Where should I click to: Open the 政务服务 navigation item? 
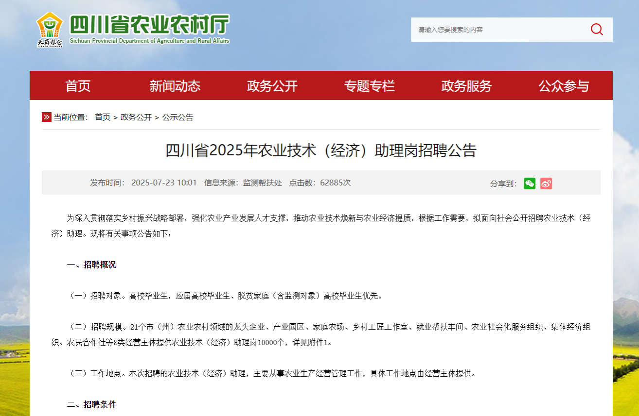coord(467,86)
